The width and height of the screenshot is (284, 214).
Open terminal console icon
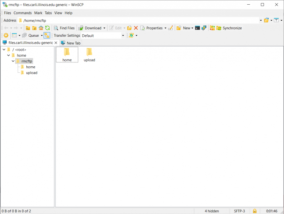[198, 28]
